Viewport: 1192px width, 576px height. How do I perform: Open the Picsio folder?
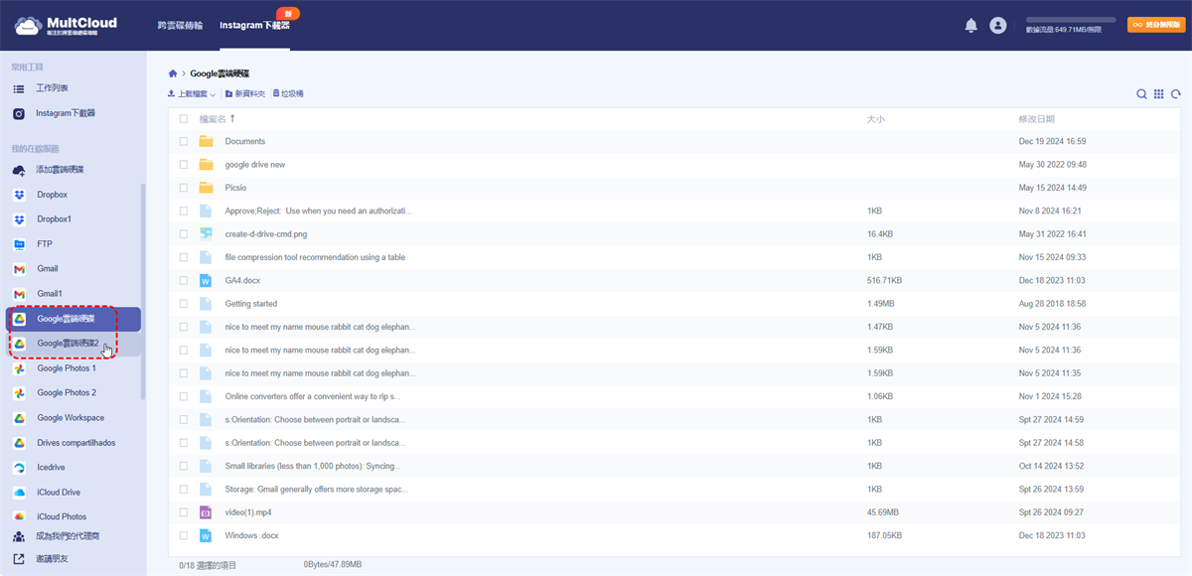click(x=235, y=188)
